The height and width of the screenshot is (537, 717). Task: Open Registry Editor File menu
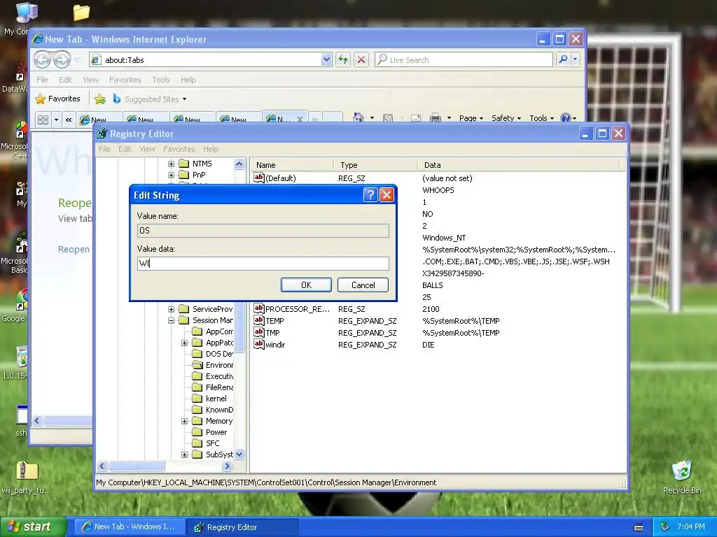(x=104, y=149)
